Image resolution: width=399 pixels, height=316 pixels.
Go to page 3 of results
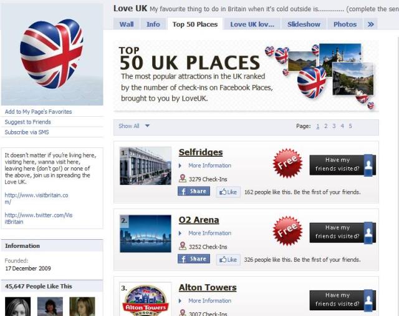[x=334, y=126]
